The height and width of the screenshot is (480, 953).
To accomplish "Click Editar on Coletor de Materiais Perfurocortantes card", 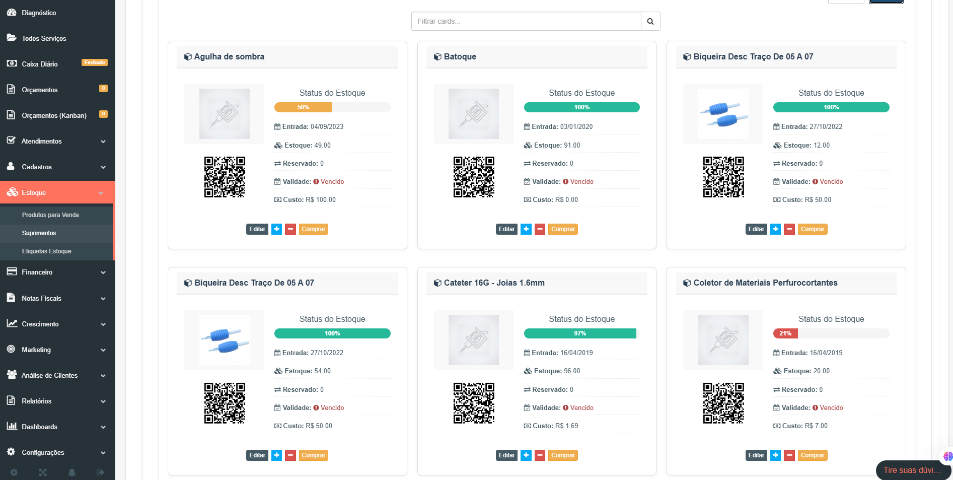I will (756, 455).
